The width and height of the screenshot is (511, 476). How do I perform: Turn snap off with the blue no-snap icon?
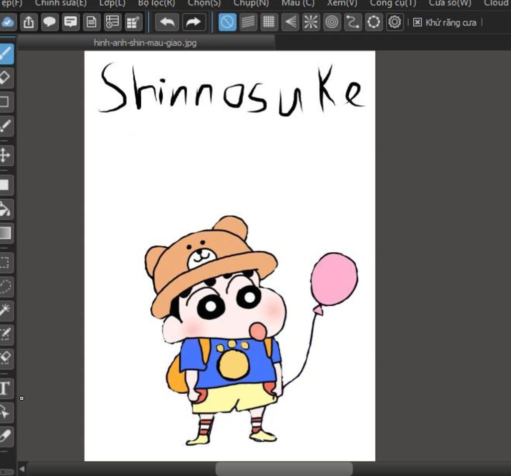pyautogui.click(x=227, y=22)
